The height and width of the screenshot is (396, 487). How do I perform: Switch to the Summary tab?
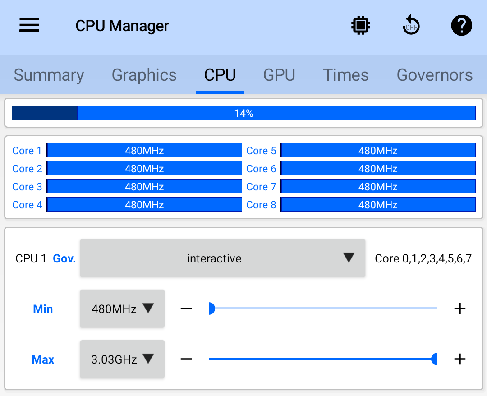[x=49, y=75]
